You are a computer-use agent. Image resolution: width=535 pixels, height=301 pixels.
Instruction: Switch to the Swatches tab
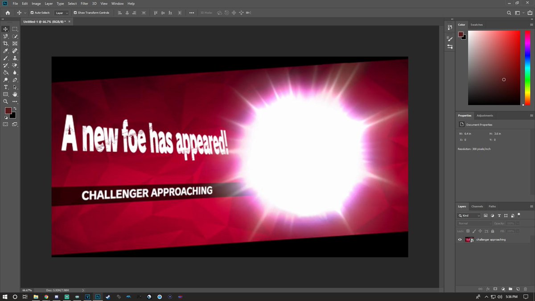[x=477, y=25]
